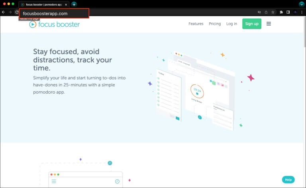Screen dimensions: 306x188
Task: Toggle the browser side panel icon
Action: [288, 12]
